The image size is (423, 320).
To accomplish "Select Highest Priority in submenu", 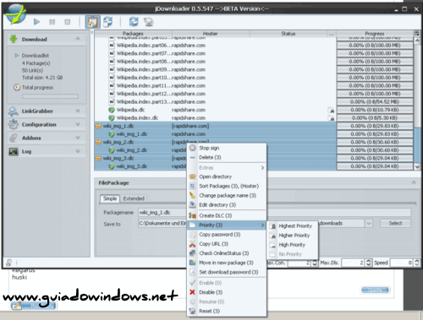I will coord(292,226).
